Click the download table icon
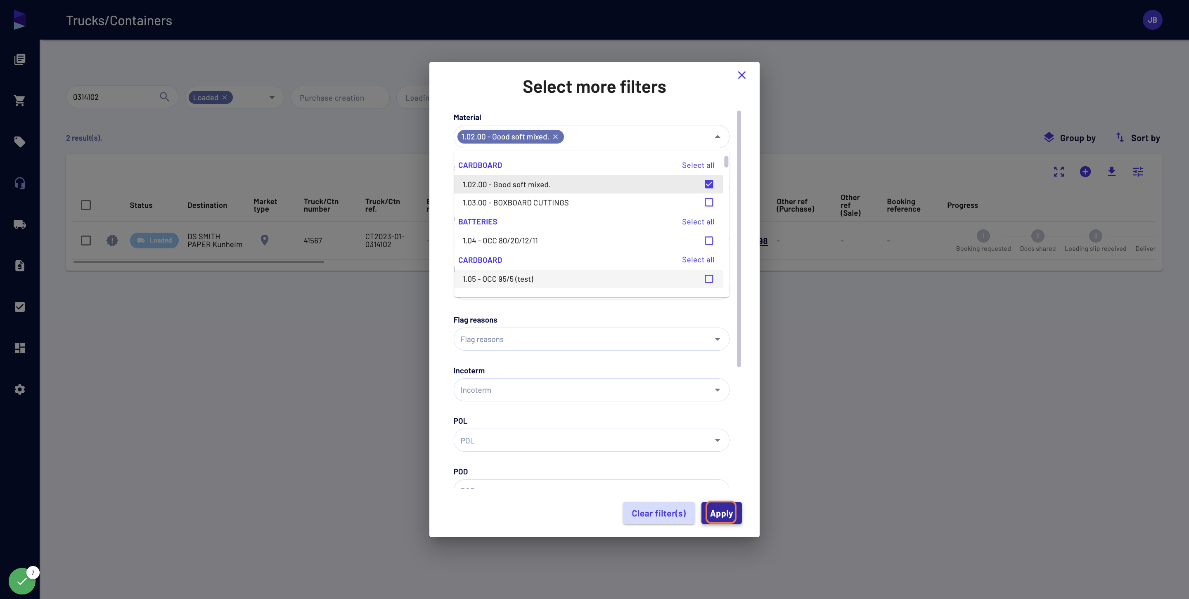The width and height of the screenshot is (1189, 599). pos(1111,172)
